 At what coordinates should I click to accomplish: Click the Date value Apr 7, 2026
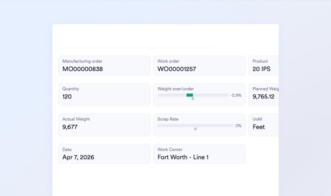(x=78, y=157)
